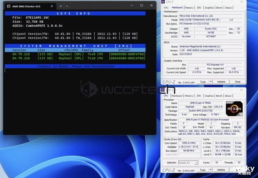Click Size: 32,768 KB line in terminal
Screen dimensions: 258x178
pyautogui.click(x=28, y=22)
